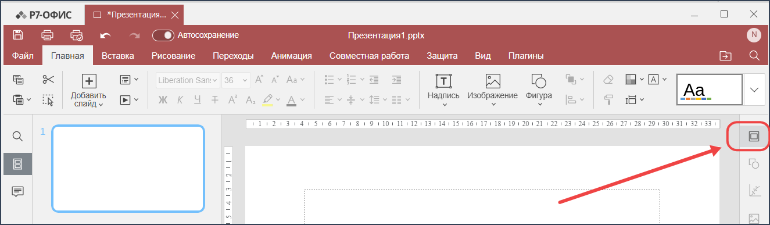
Task: Select slide 1 thumbnail
Action: [x=128, y=169]
